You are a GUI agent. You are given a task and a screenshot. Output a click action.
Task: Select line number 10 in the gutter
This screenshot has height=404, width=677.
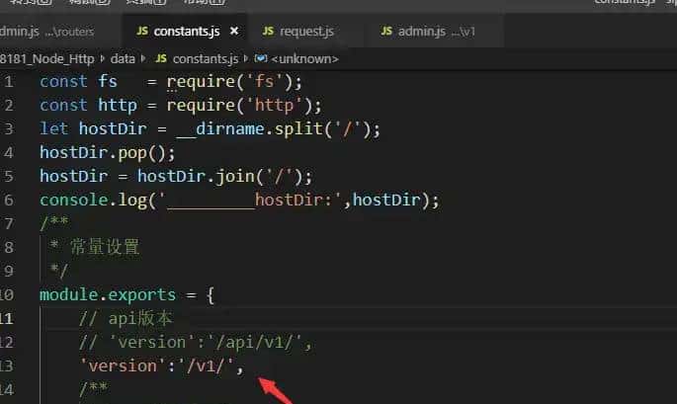tap(7, 294)
